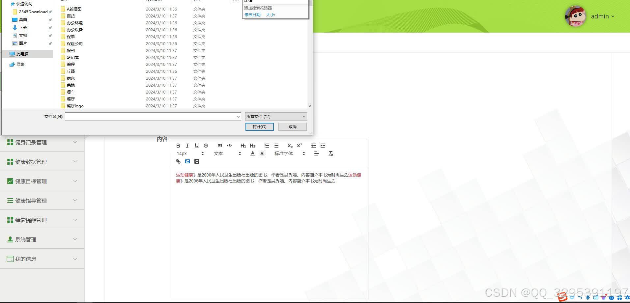Click the 大小 search filter link
Image resolution: width=630 pixels, height=303 pixels.
point(271,15)
